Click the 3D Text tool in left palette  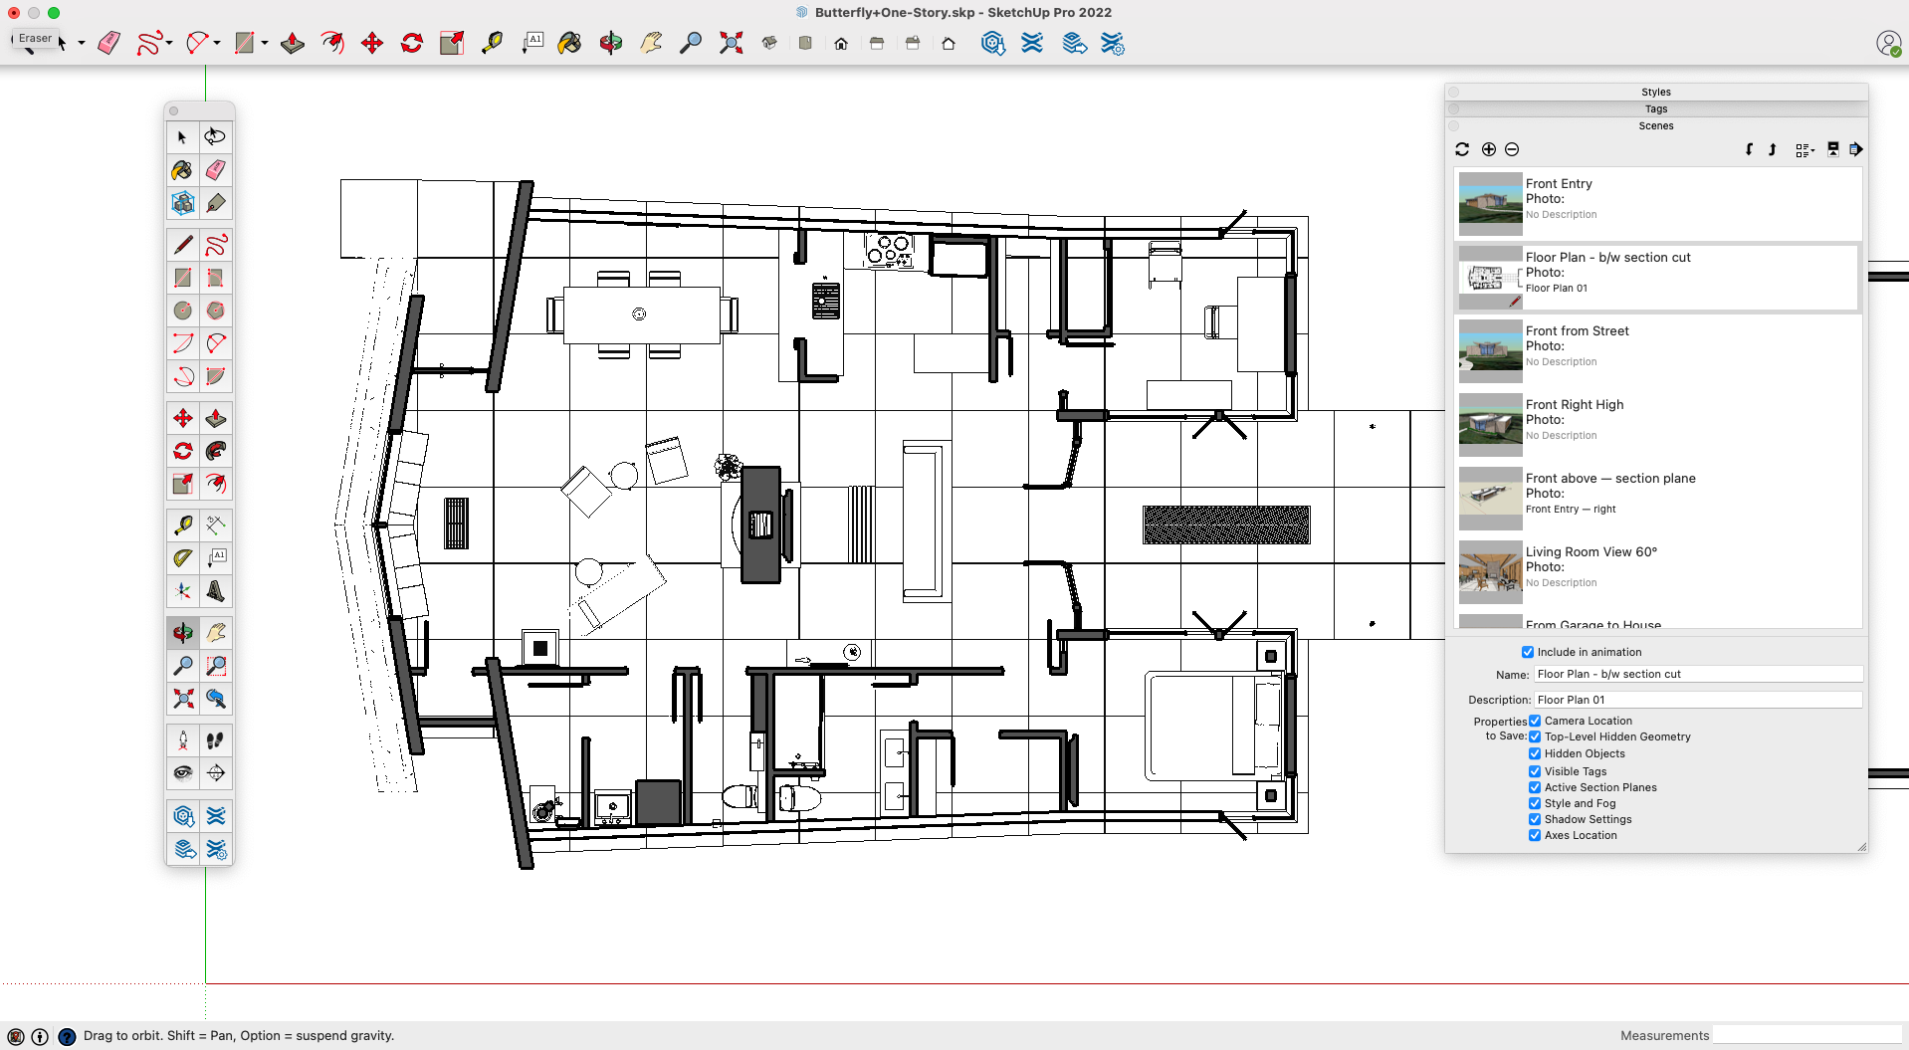216,591
